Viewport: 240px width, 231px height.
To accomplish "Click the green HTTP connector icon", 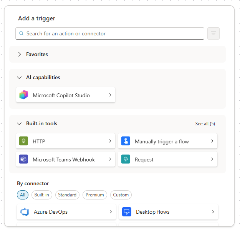I will tap(23, 141).
